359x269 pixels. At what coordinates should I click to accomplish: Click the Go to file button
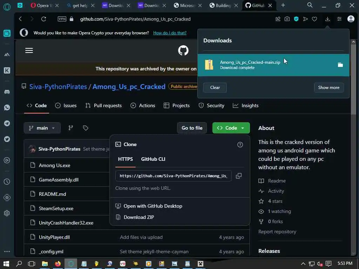pyautogui.click(x=192, y=128)
